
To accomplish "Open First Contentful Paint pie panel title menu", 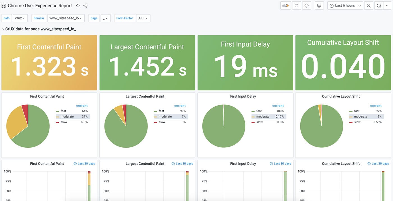I will point(47,96).
